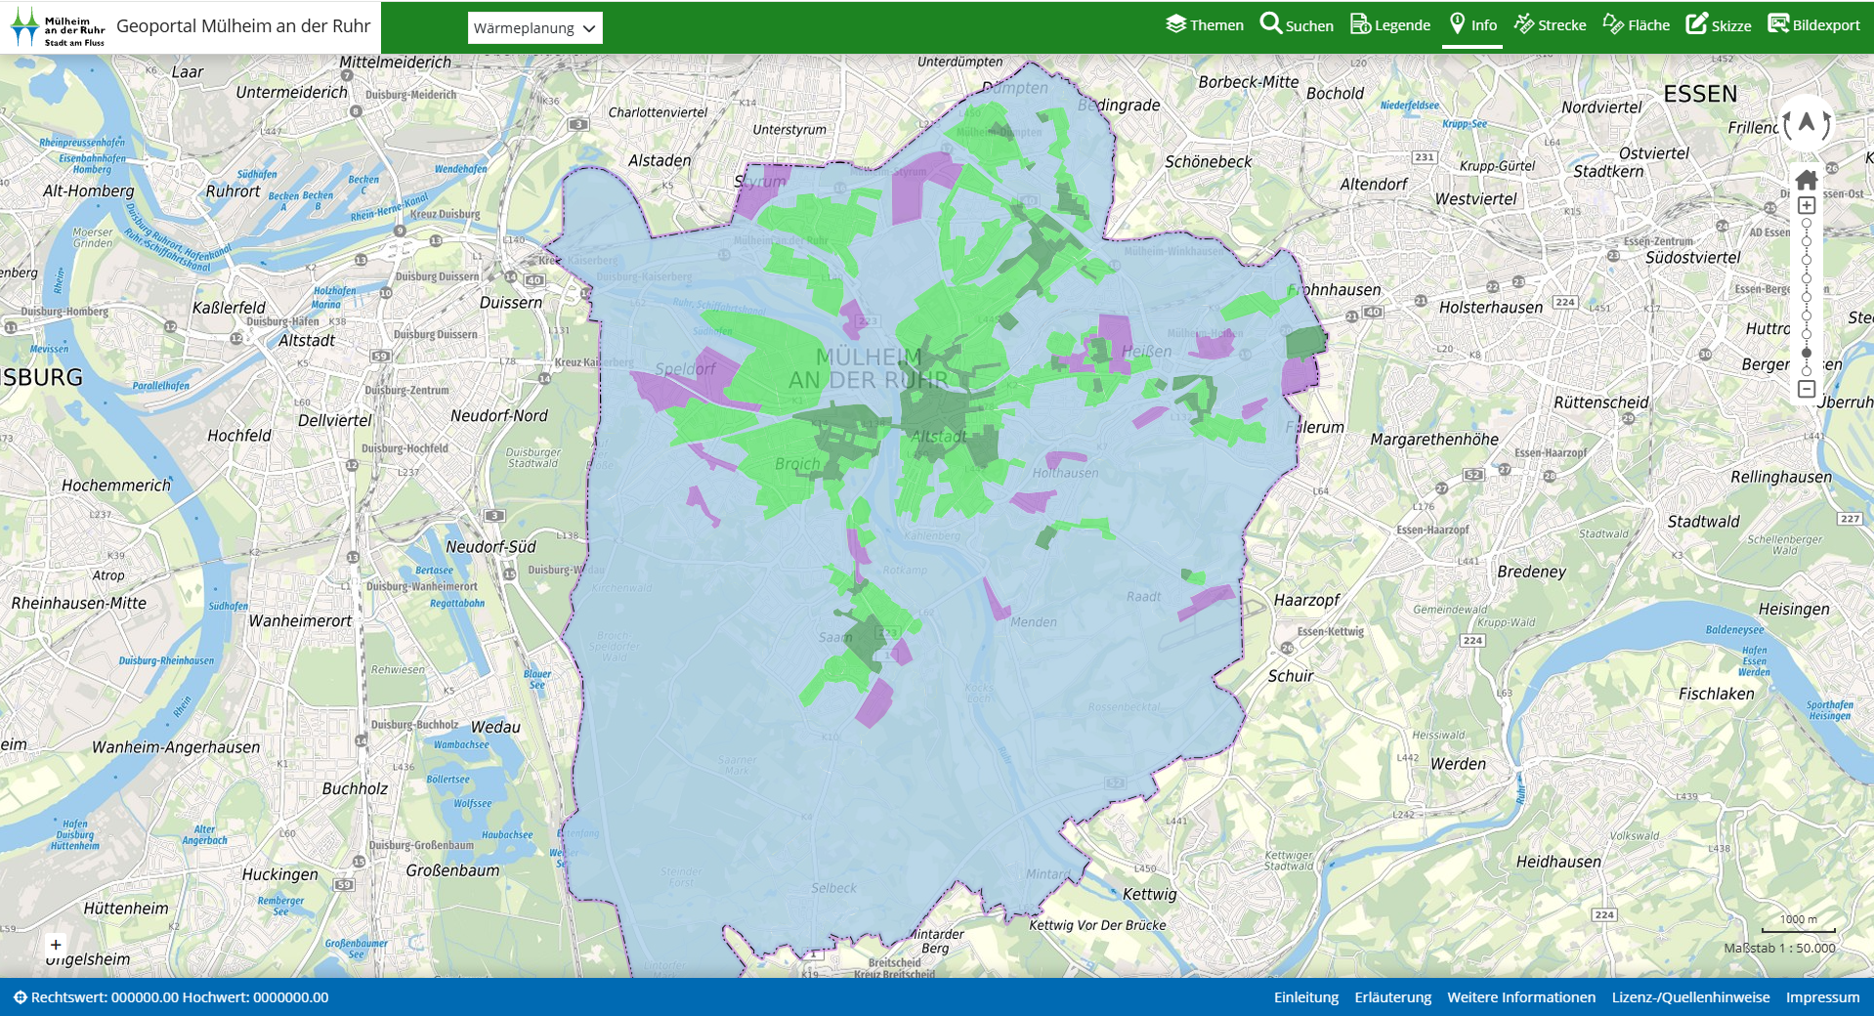Open the Weitere Informationen link
The height and width of the screenshot is (1016, 1874).
click(x=1521, y=997)
